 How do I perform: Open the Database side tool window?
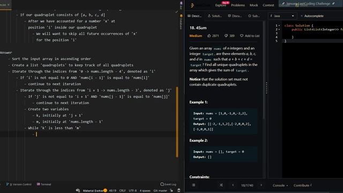(x=181, y=22)
